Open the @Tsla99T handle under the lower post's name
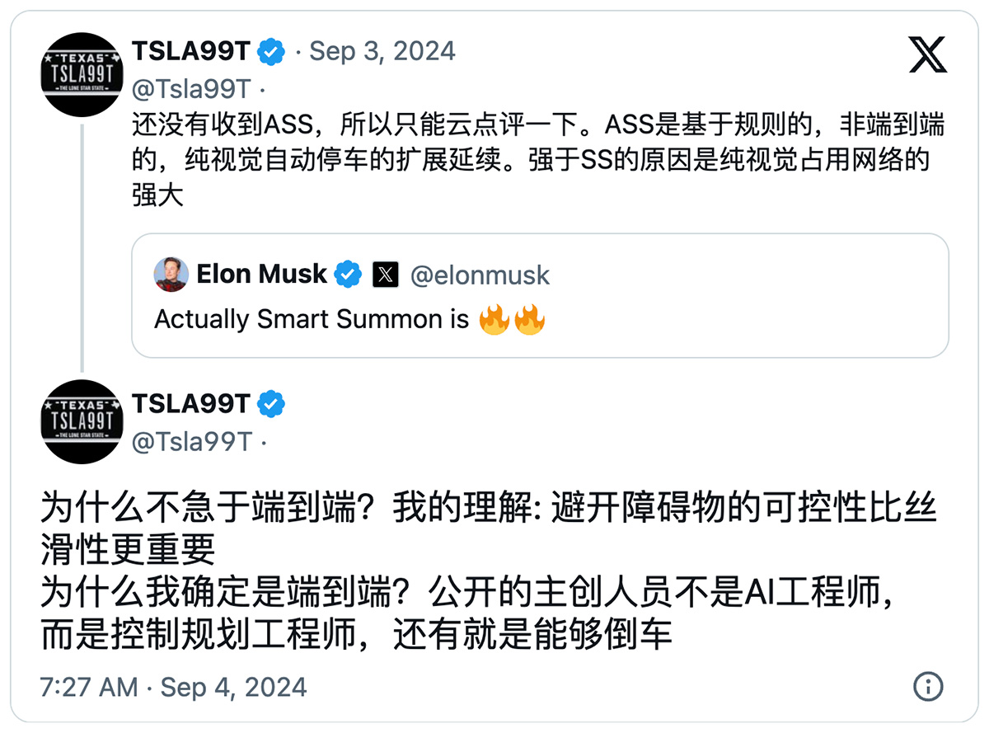This screenshot has width=989, height=733. pos(192,442)
